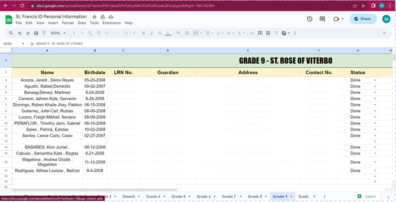Open the text color picker
Viewport: 396px width, 202px height.
point(168,33)
